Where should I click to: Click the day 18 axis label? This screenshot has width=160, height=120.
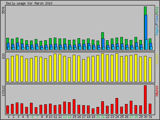click(88, 117)
